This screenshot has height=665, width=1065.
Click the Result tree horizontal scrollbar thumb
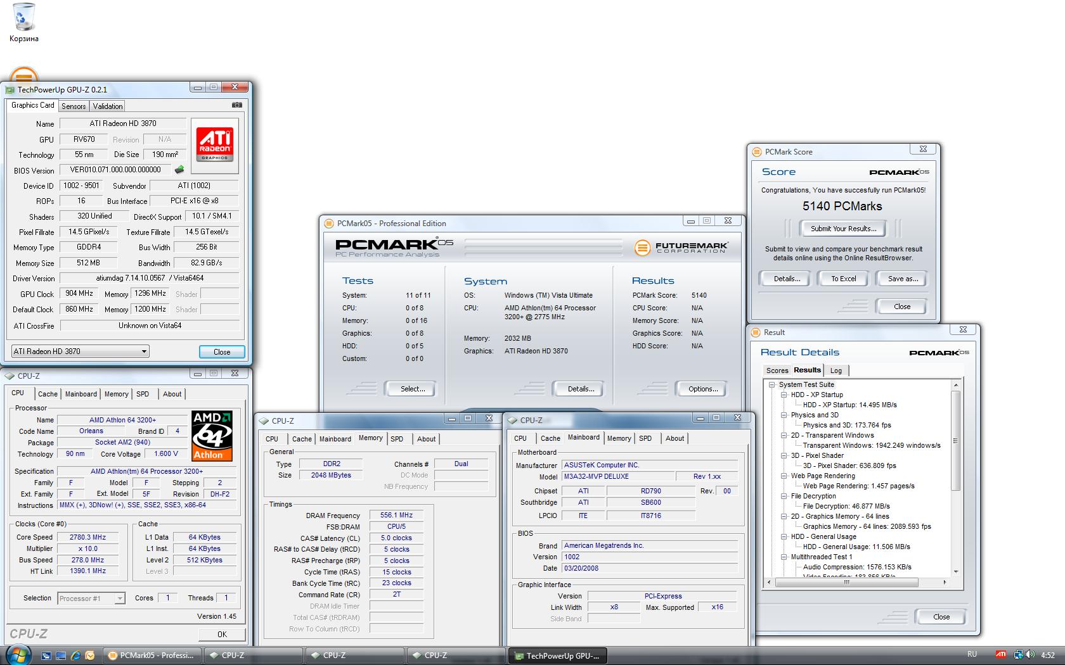pos(846,582)
